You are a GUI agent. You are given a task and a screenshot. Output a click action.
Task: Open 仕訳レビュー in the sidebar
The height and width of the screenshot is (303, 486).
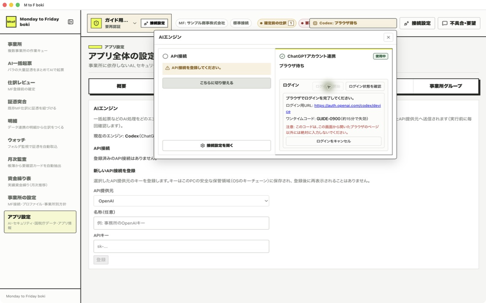(40, 85)
